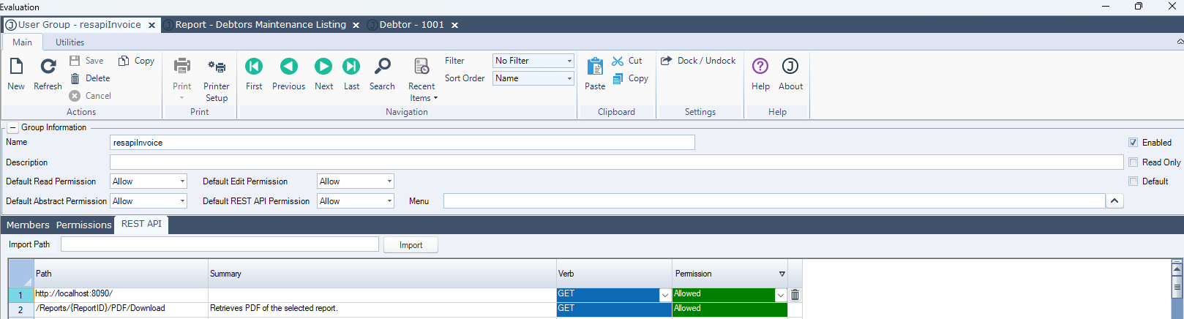Open Default REST API Permission dropdown
Viewport: 1184px width, 319px height.
[x=356, y=201]
